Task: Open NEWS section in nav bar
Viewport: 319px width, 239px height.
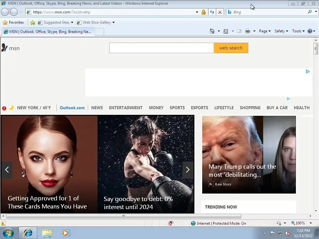Action: tap(97, 108)
